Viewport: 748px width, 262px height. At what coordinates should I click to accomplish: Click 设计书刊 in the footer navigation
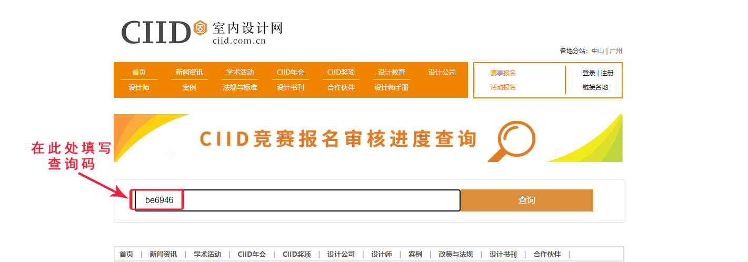click(x=503, y=254)
